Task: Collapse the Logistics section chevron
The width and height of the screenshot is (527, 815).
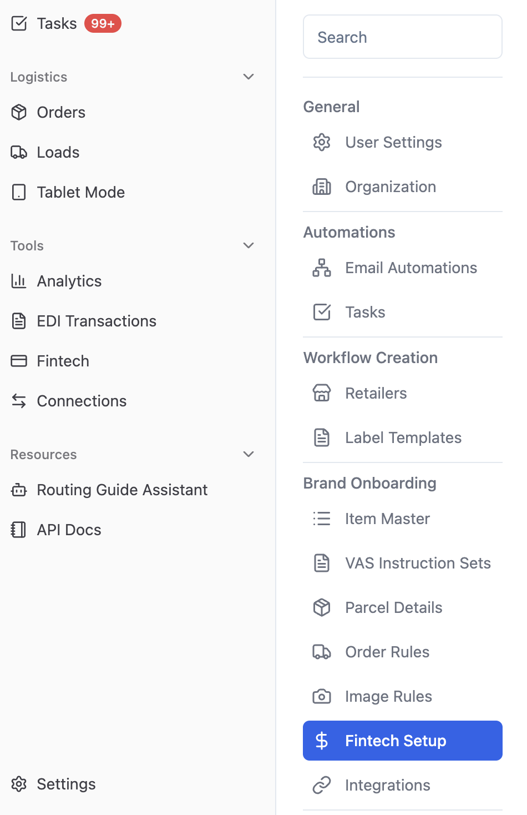Action: point(249,77)
